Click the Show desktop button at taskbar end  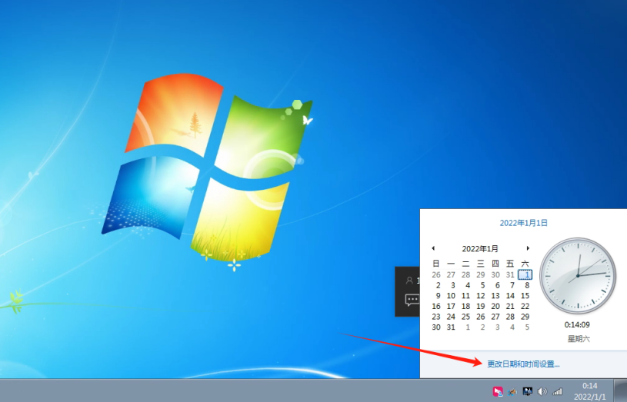coord(620,390)
